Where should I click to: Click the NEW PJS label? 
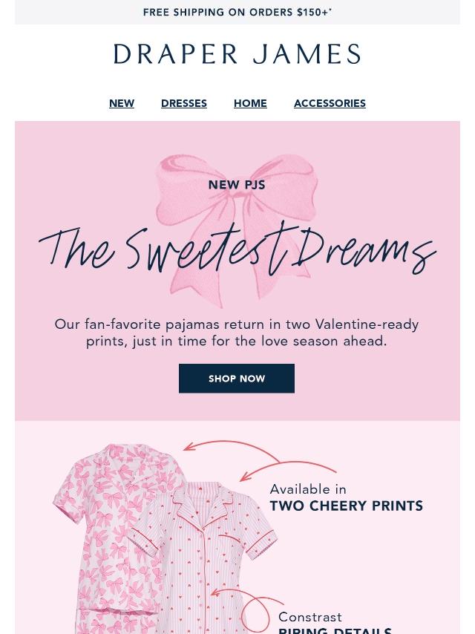(237, 185)
